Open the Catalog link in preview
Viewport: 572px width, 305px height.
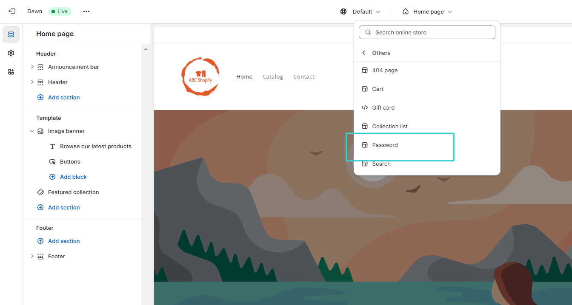273,76
